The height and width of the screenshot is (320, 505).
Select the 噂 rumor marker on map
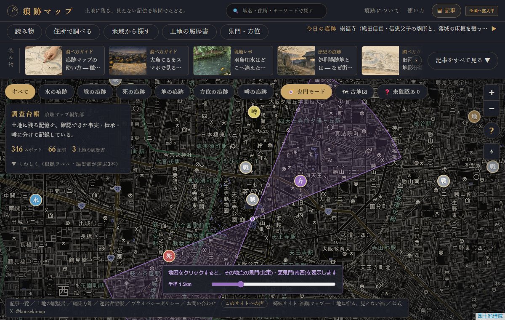coord(254,112)
